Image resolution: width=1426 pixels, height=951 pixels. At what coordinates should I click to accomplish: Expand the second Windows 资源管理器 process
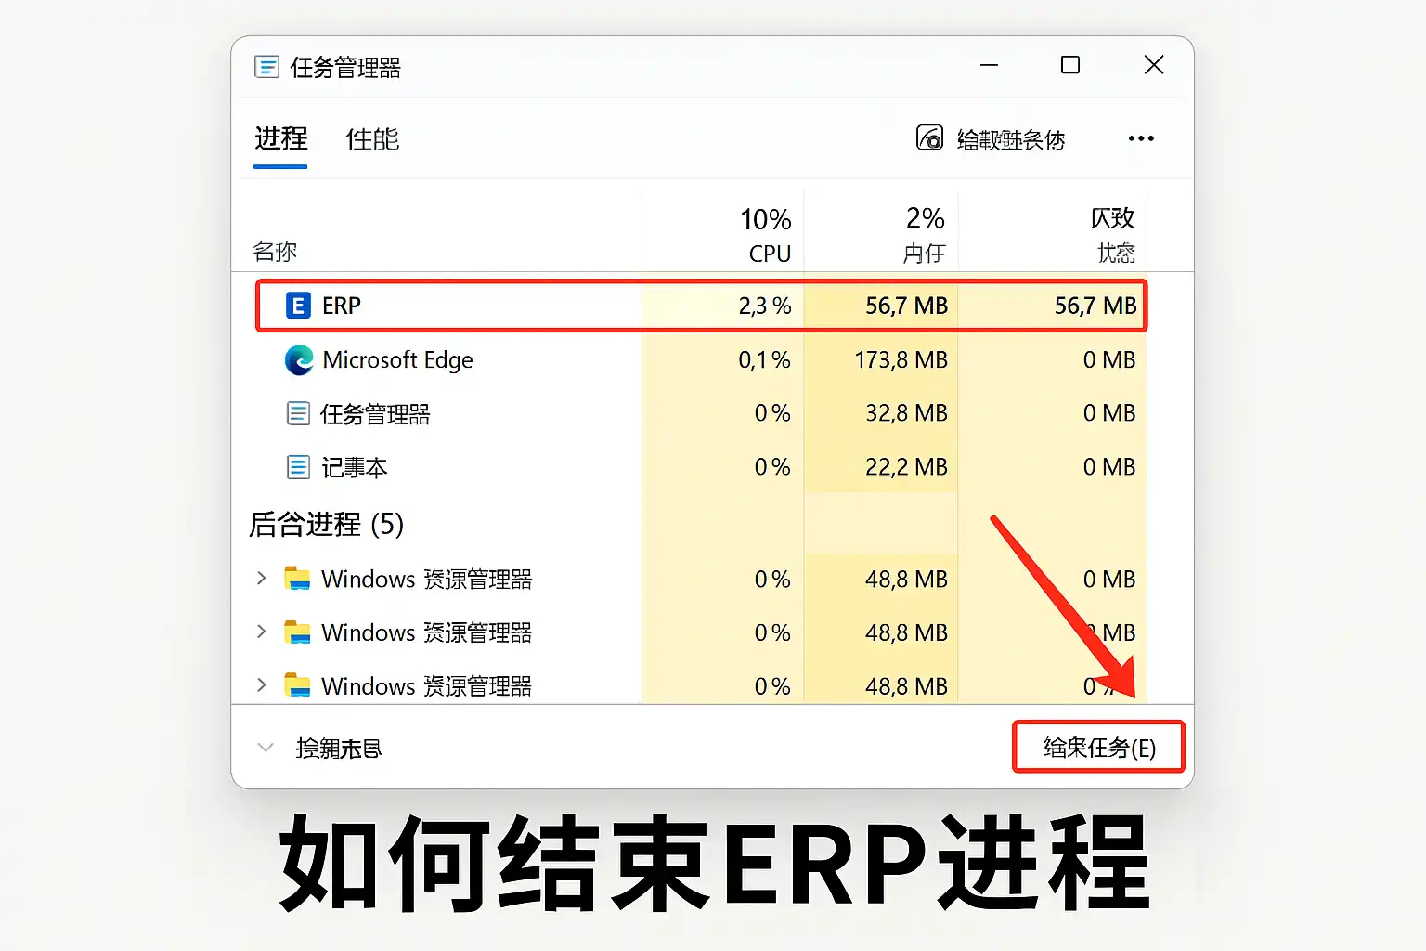262,632
